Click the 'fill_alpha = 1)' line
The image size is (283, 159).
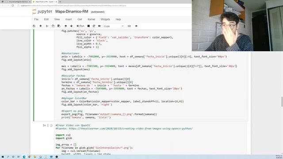88,47
